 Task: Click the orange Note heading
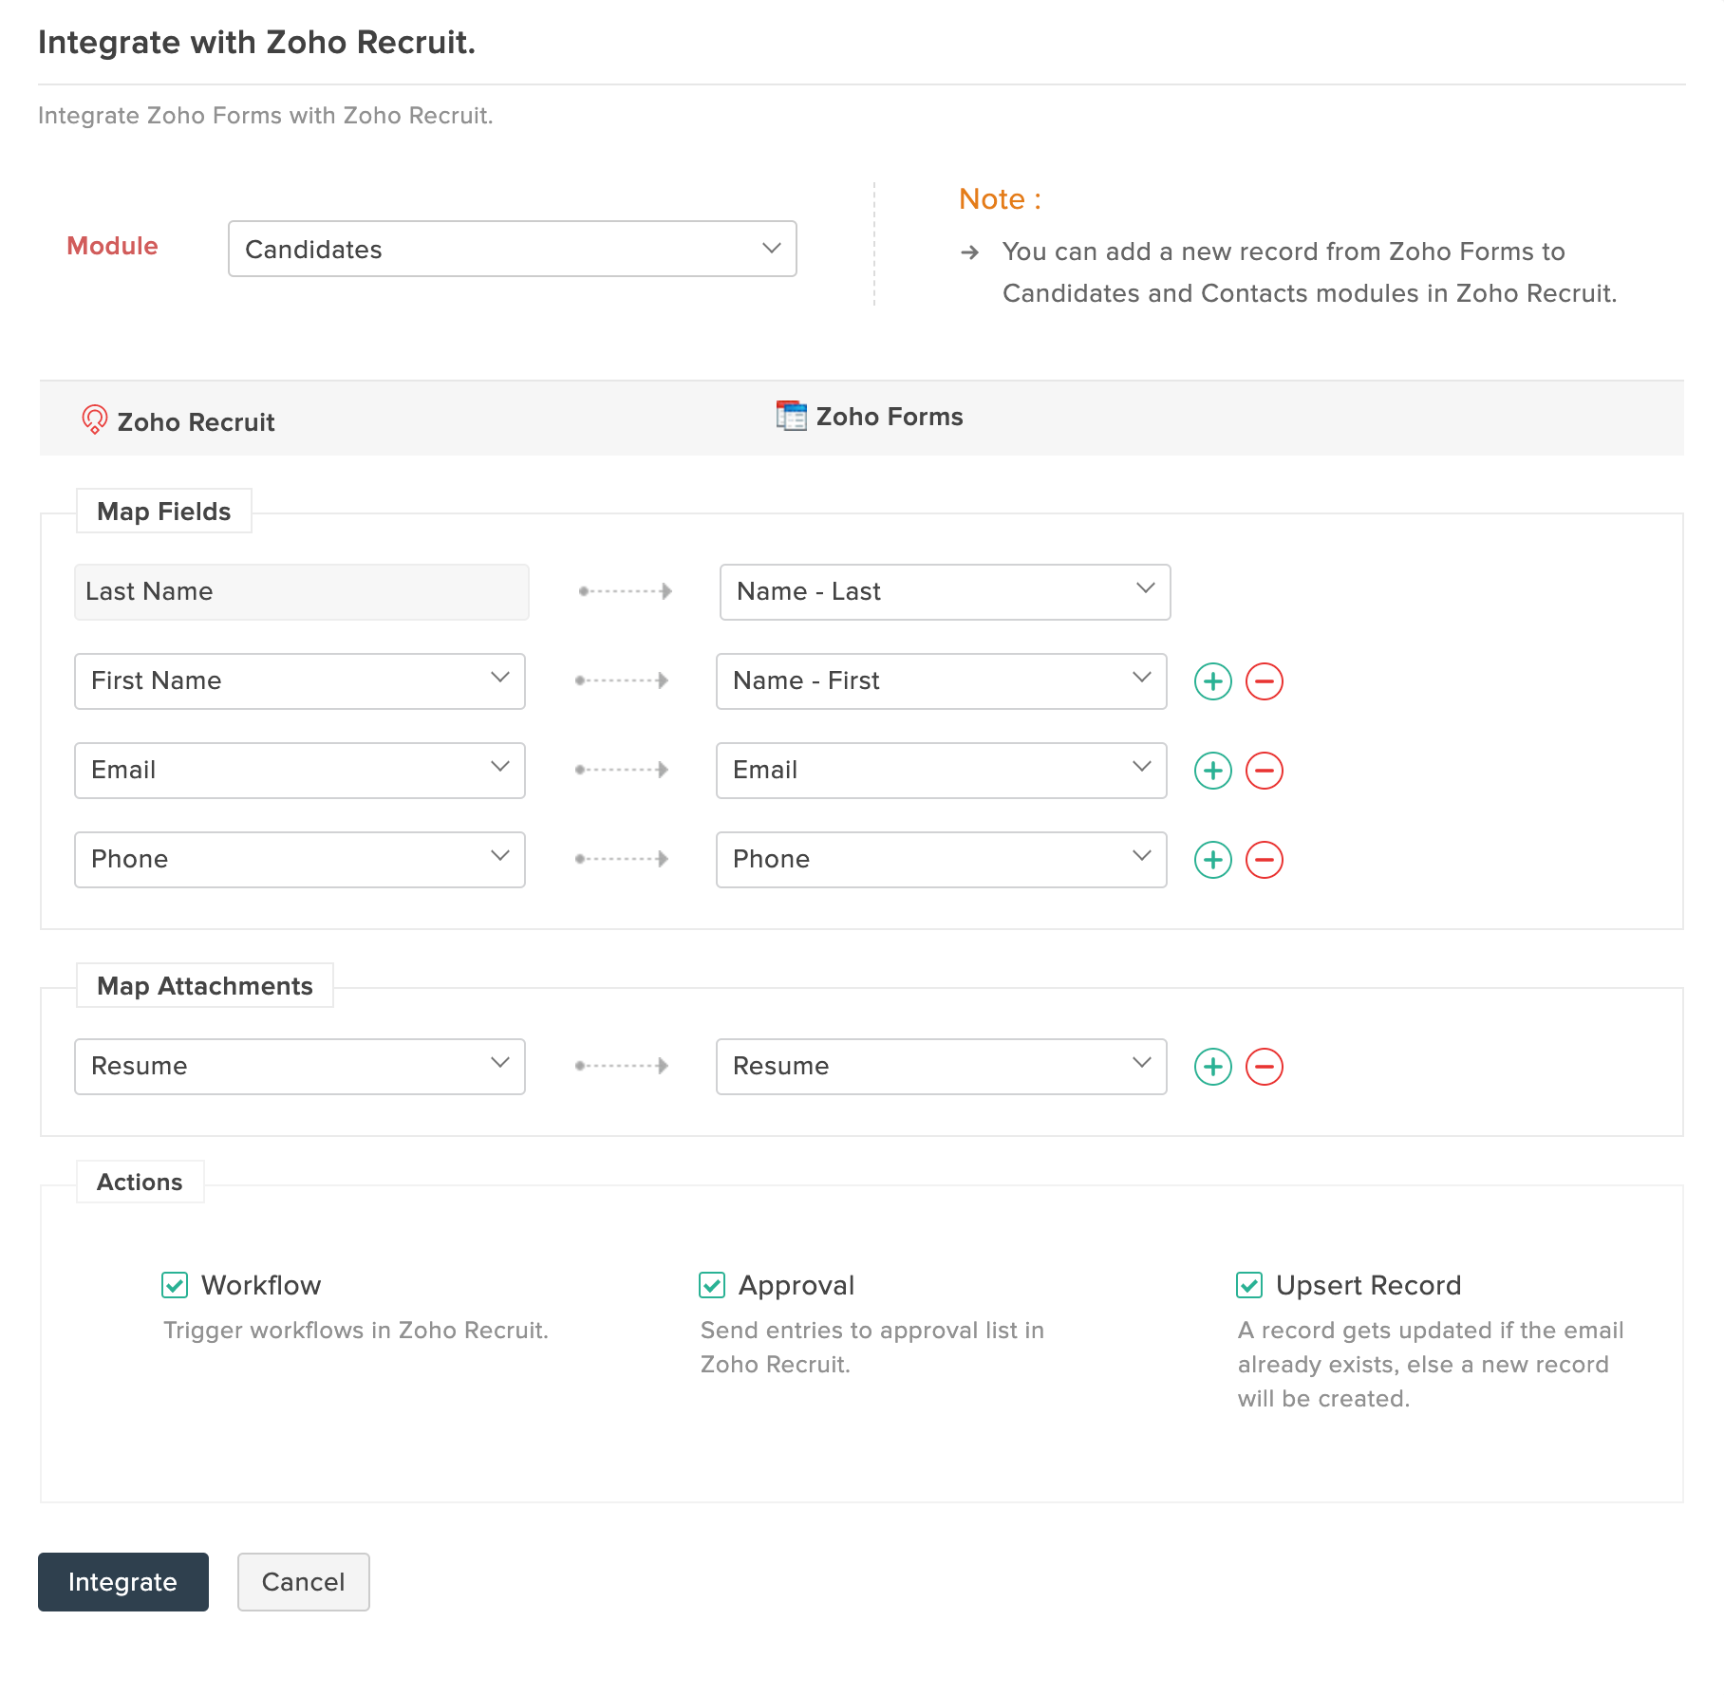coord(1001,199)
